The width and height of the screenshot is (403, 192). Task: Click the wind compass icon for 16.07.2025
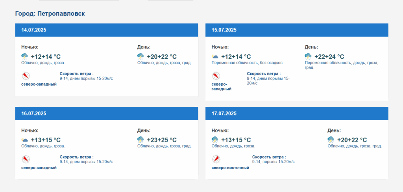tap(26, 159)
